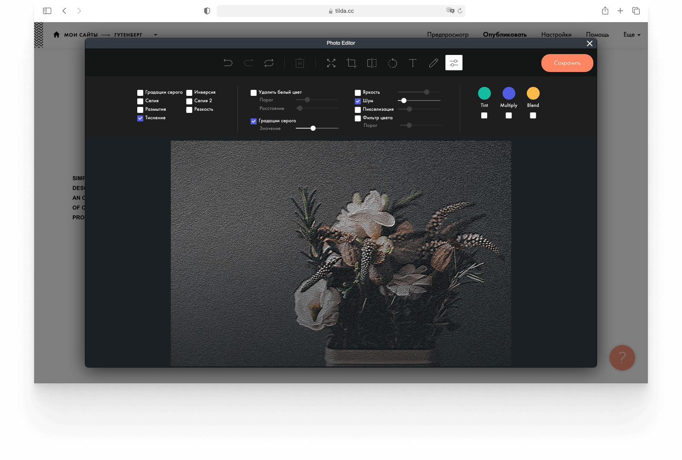This screenshot has width=682, height=460.
Task: Pick the green Tint color swatch
Action: point(484,93)
